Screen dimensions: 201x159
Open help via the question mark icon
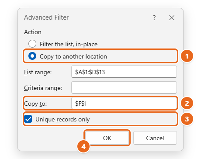coord(154,18)
